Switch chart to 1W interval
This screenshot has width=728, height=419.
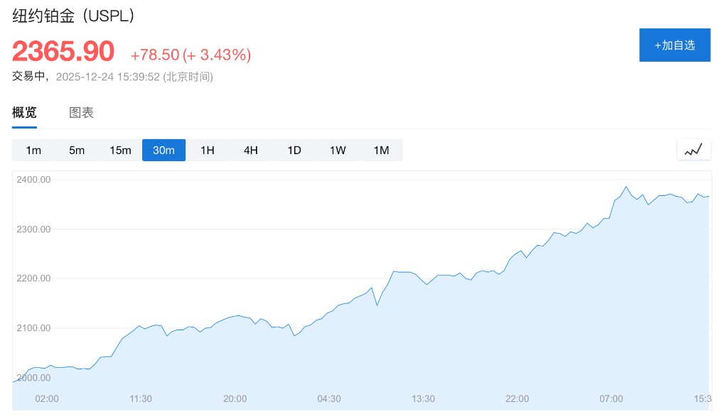coord(338,151)
